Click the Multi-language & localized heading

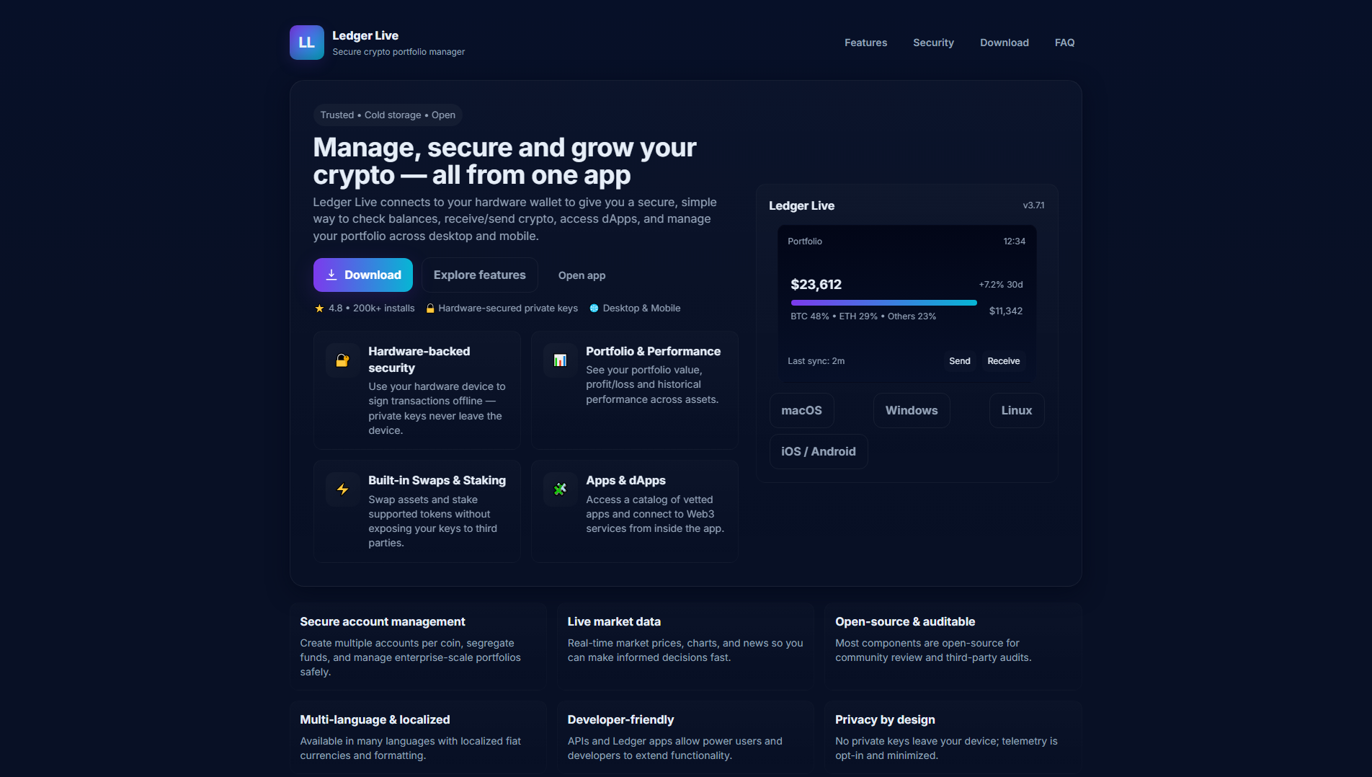(375, 720)
